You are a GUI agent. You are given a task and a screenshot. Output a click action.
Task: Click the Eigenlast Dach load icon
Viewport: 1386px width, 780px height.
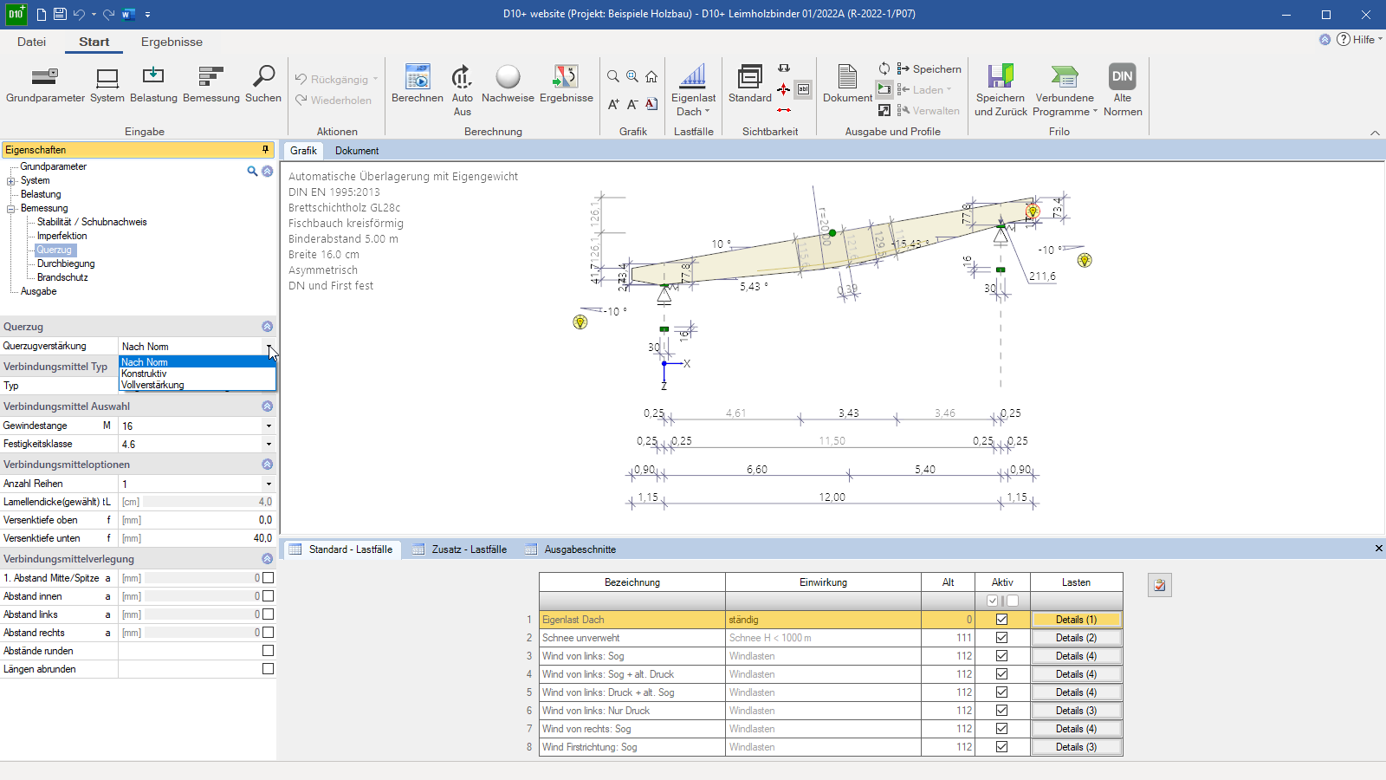tap(692, 77)
